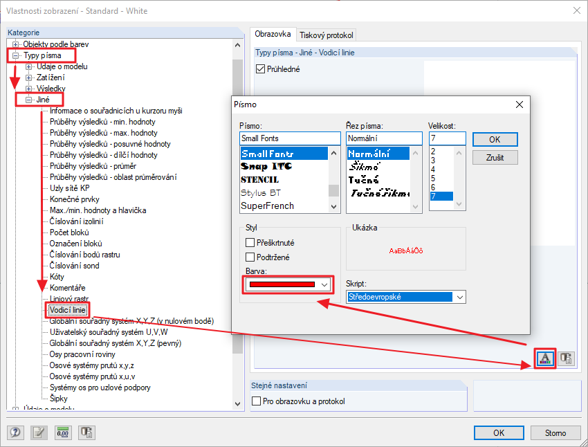
Task: Confirm font dialog with OK
Action: (x=495, y=140)
